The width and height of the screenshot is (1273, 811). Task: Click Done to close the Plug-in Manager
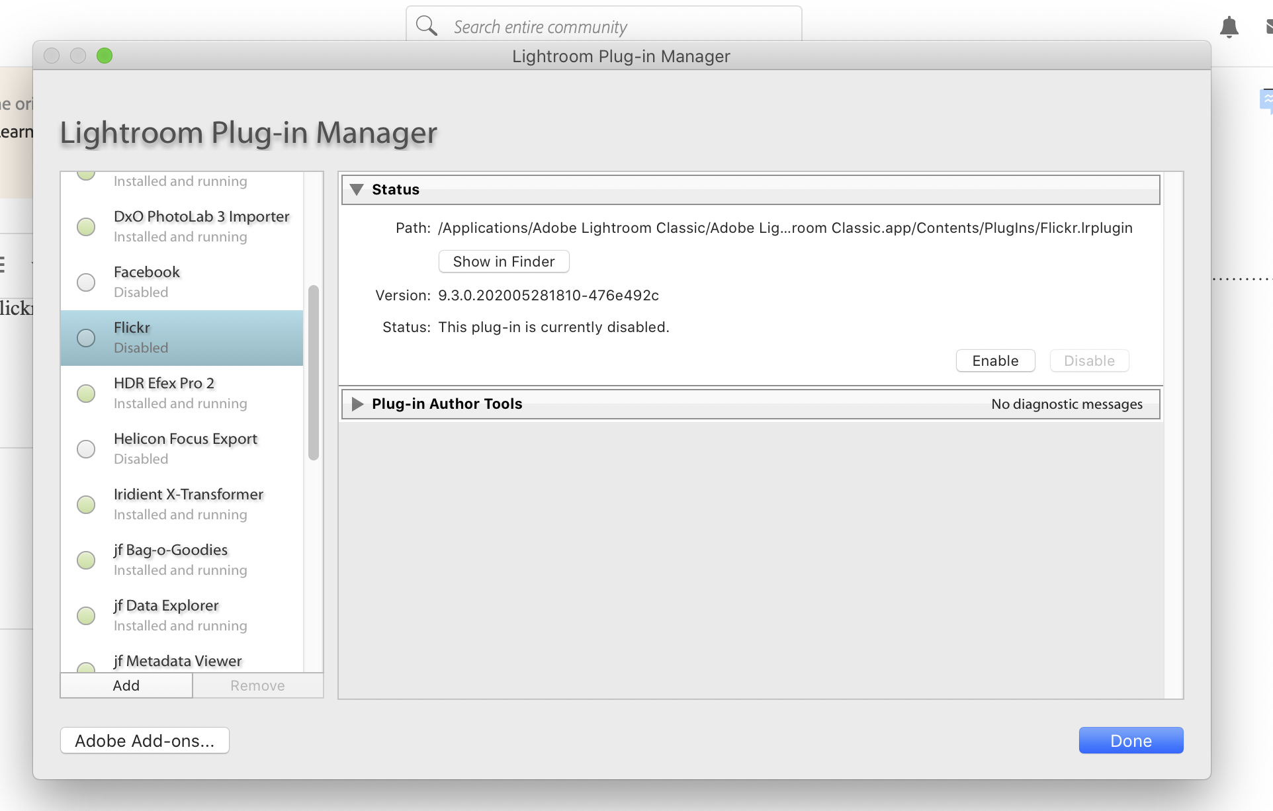tap(1130, 740)
